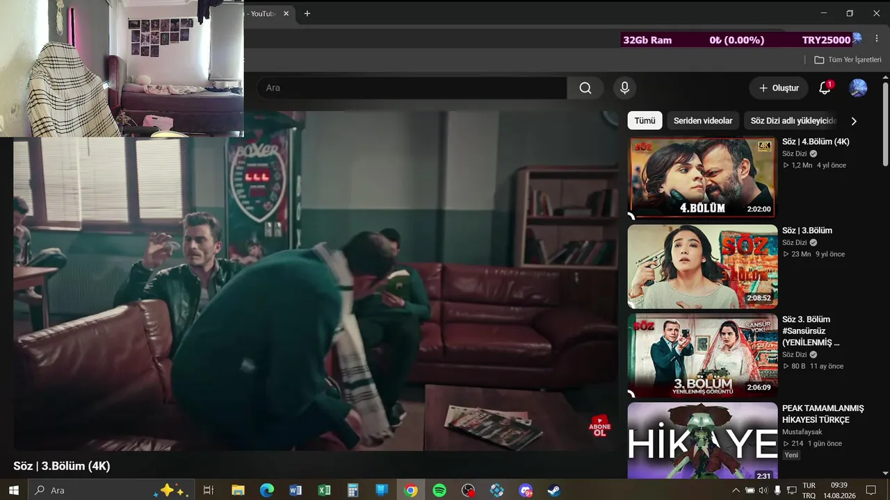This screenshot has width=890, height=500.
Task: Click the 1,2 Mn views text
Action: click(802, 165)
